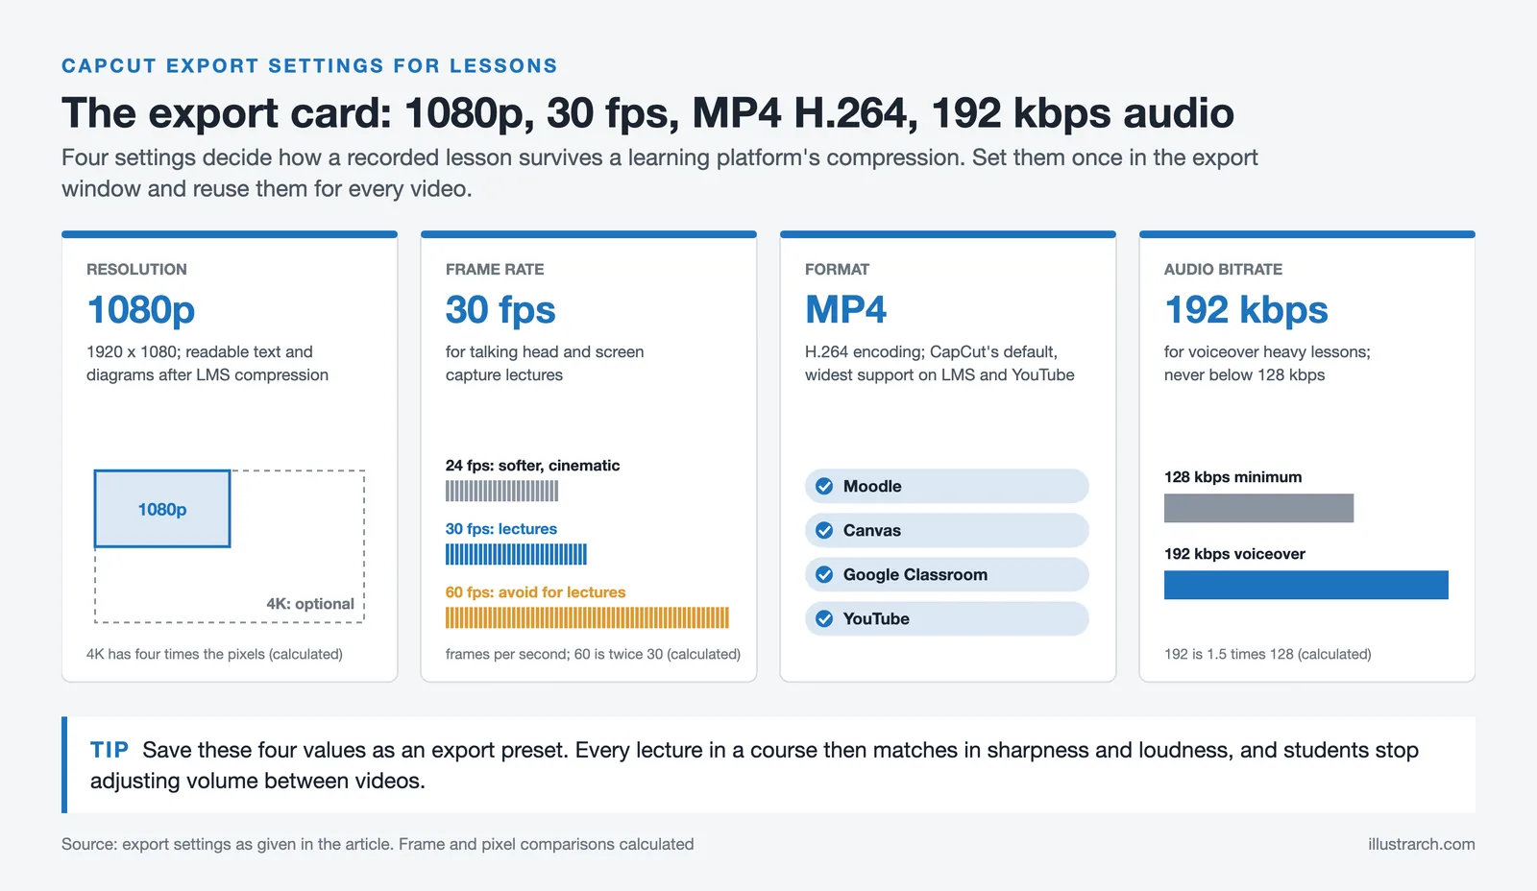The width and height of the screenshot is (1537, 891).
Task: Click the 'Source: export settings' footer line
Action: tap(378, 844)
